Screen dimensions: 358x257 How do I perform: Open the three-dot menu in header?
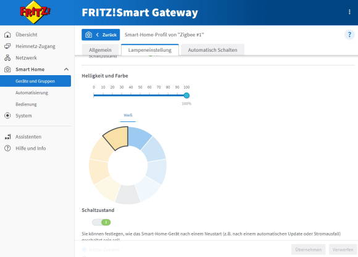(x=349, y=12)
